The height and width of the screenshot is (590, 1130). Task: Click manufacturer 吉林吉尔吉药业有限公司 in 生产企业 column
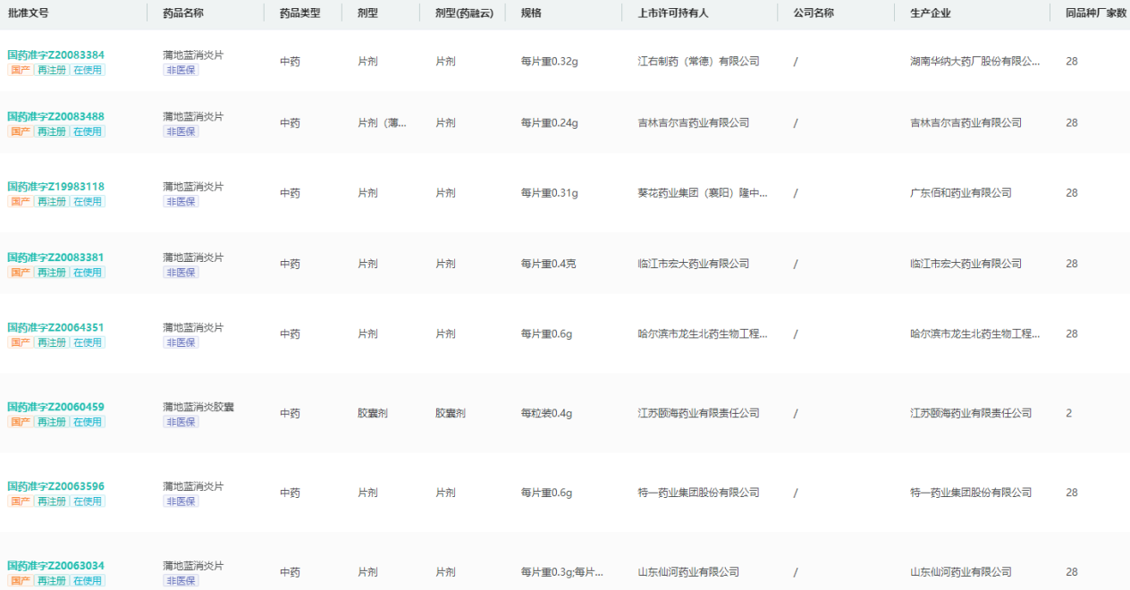966,123
